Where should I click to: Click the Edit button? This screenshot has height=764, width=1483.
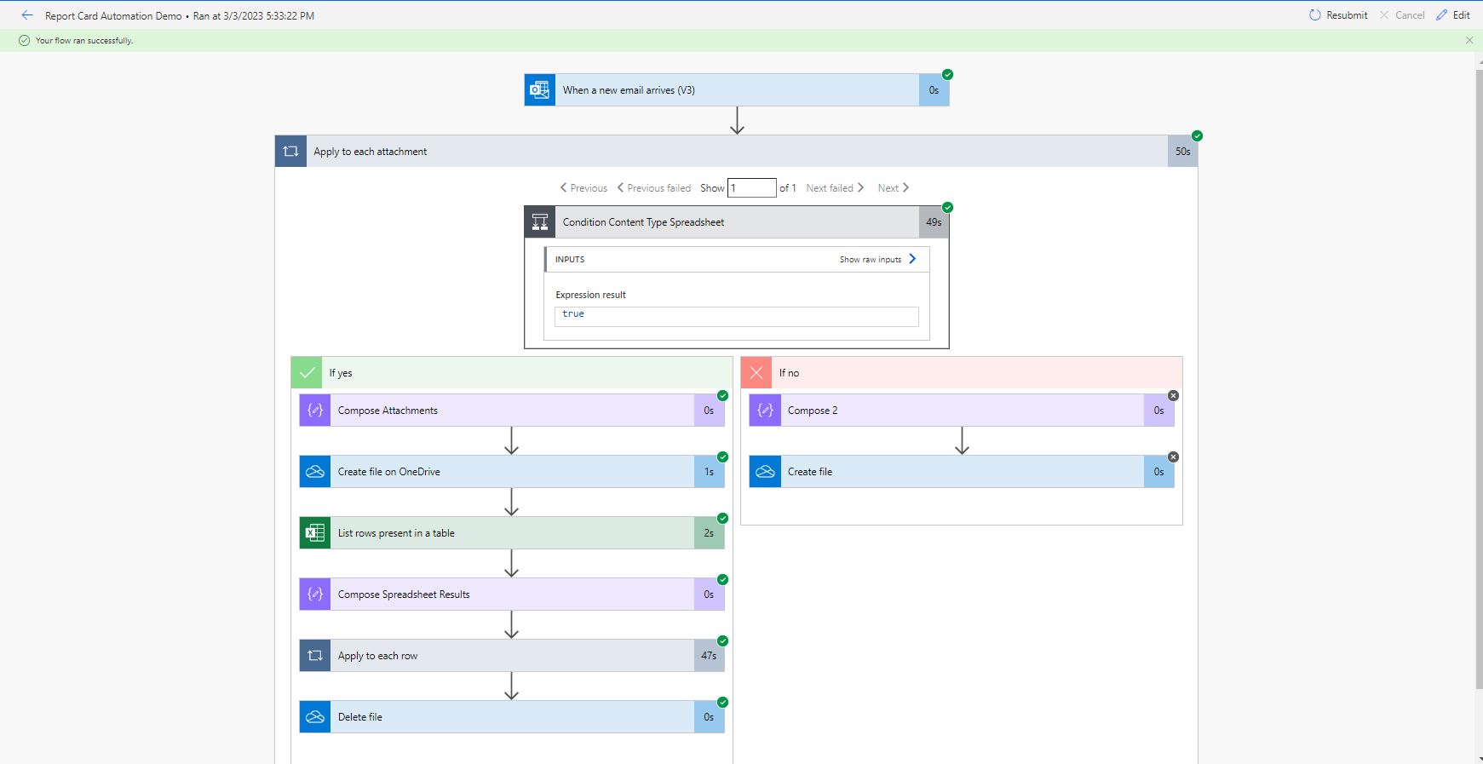1453,15
